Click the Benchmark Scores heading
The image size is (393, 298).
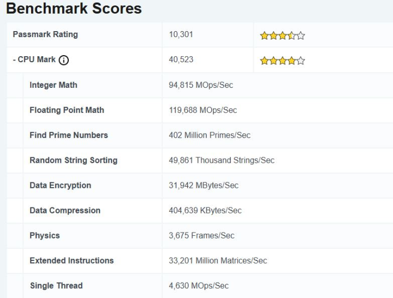[x=74, y=9]
